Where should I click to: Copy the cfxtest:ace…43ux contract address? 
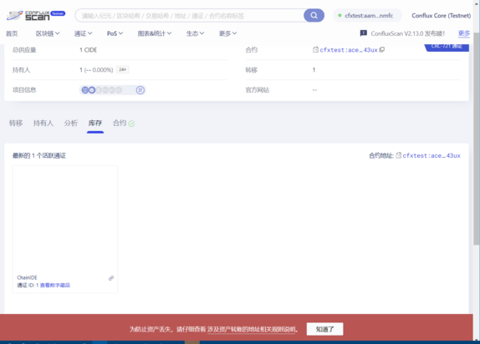pos(382,49)
